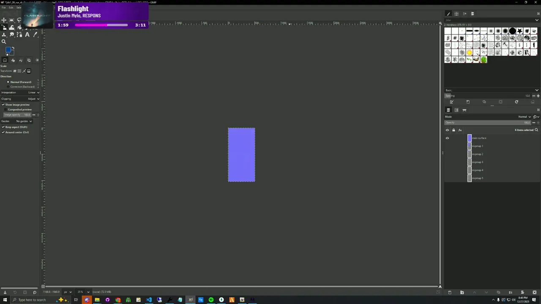541x304 pixels.
Task: Open the Basic brush tag dropdown
Action: tap(492, 90)
